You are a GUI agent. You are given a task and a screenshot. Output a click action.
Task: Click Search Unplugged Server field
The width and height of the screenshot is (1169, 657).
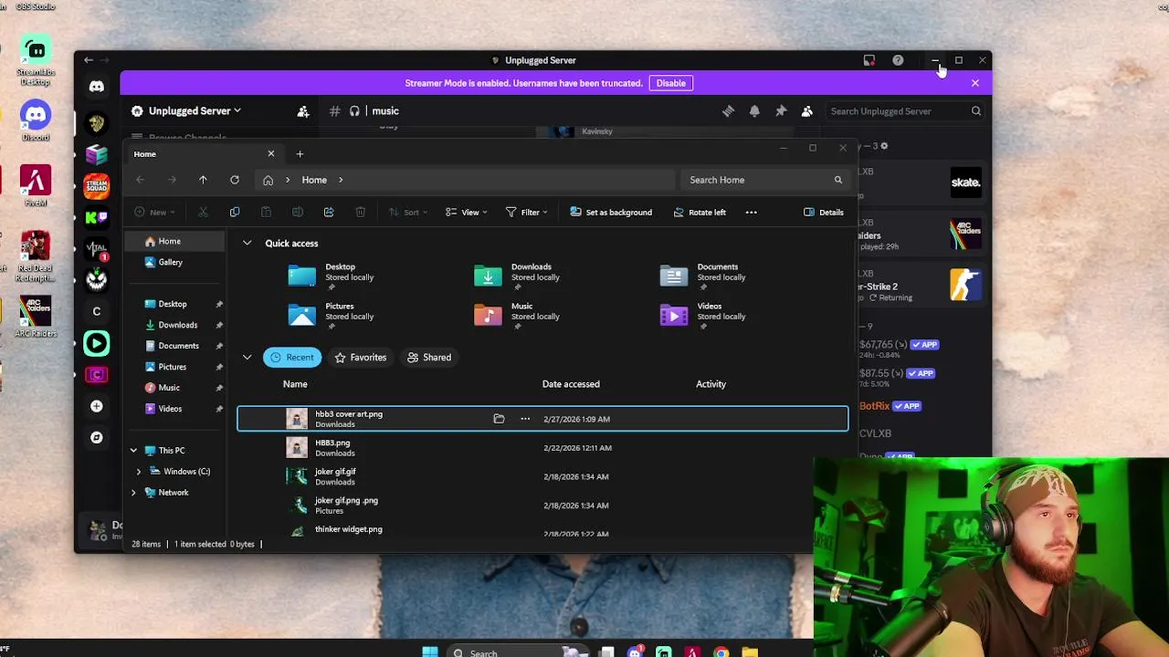(x=904, y=111)
